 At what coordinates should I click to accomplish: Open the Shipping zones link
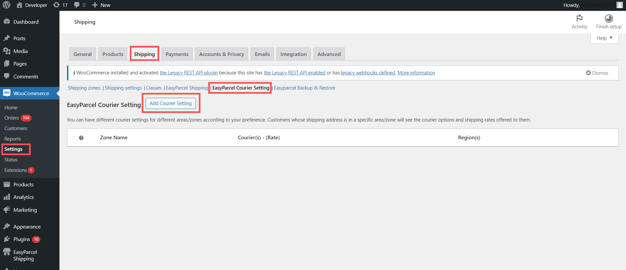[84, 88]
